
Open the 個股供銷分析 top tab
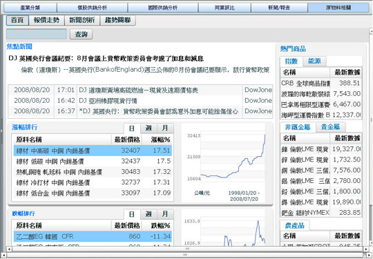(93, 8)
